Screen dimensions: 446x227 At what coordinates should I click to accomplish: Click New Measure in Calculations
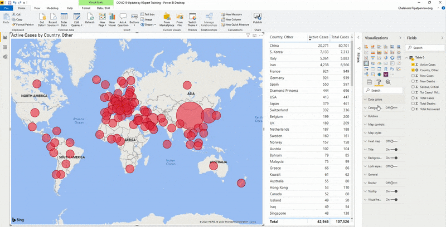(x=231, y=14)
